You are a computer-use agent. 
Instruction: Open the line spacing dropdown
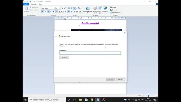(79, 8)
